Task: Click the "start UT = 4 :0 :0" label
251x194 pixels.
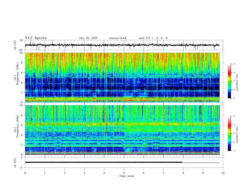Action: point(153,38)
